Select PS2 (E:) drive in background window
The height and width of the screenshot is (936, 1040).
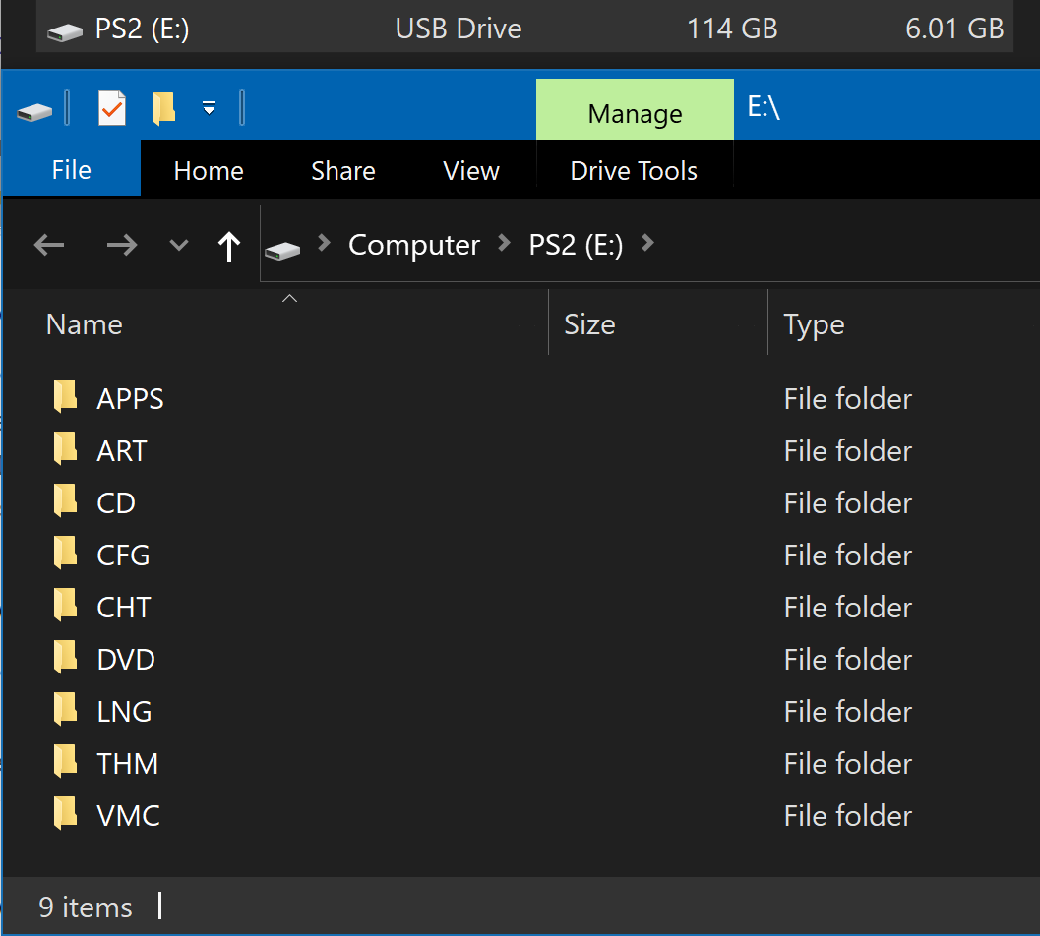tap(142, 29)
